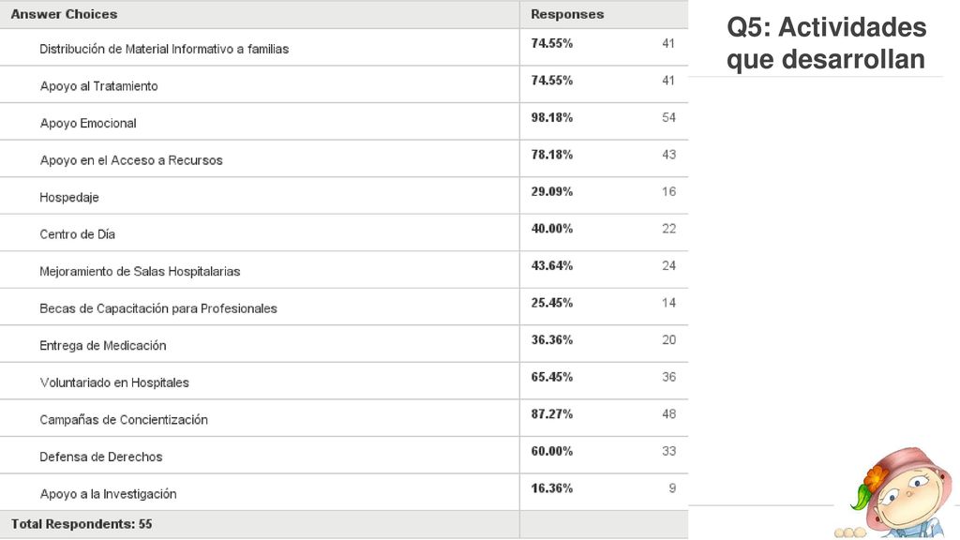Viewport: 960px width, 540px height.
Task: Select the Centro de Día row
Action: (x=344, y=233)
